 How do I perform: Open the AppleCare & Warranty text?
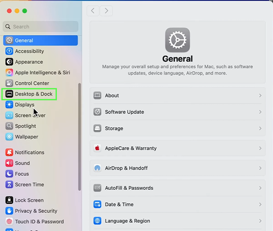tap(131, 148)
